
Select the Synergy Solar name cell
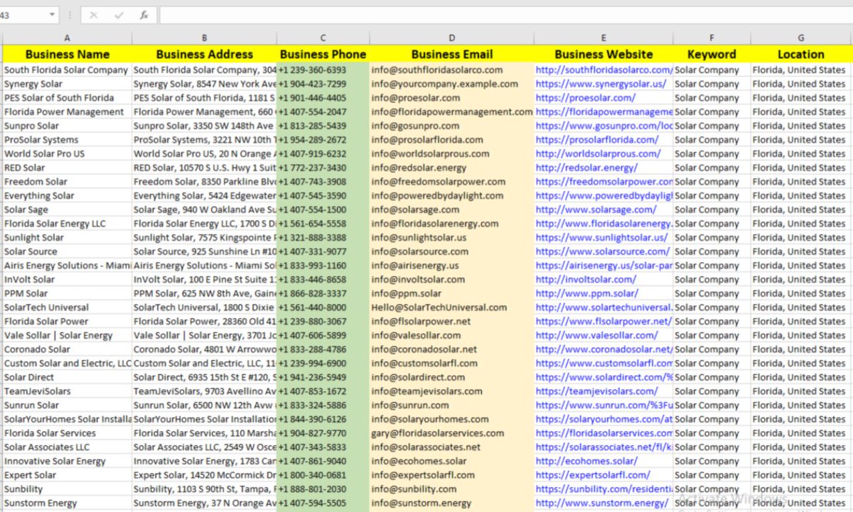coord(67,84)
